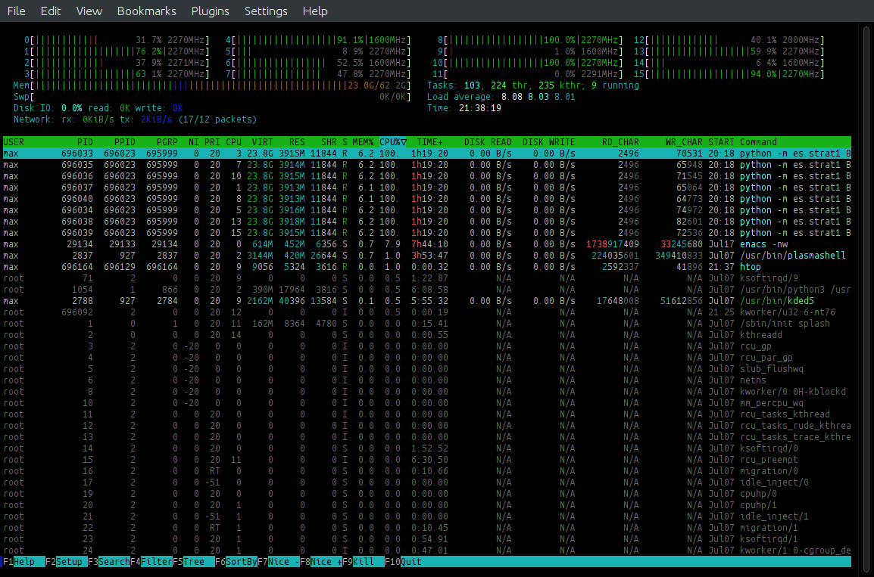Click the TIME+ column header
Screen dimensions: 874x577
429,142
